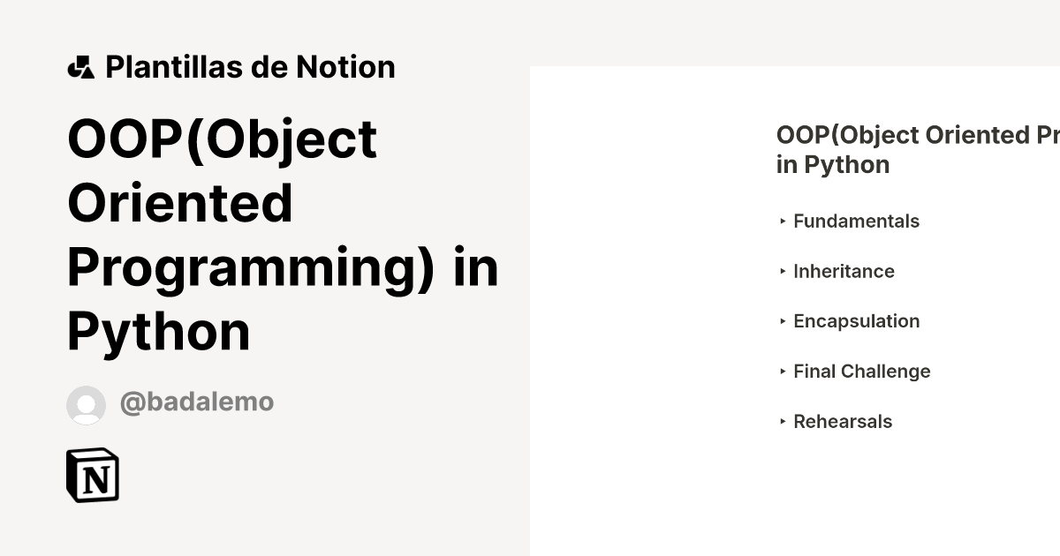Expand the Encapsulation toggle triangle
This screenshot has width=1060, height=556.
point(783,321)
